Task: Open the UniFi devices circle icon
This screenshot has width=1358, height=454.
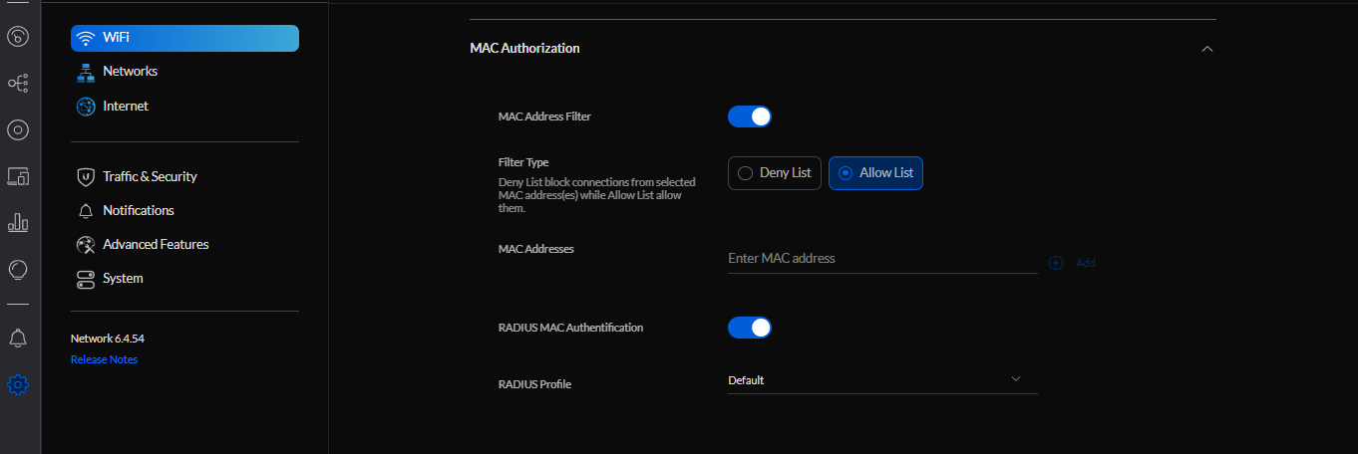Action: click(18, 129)
